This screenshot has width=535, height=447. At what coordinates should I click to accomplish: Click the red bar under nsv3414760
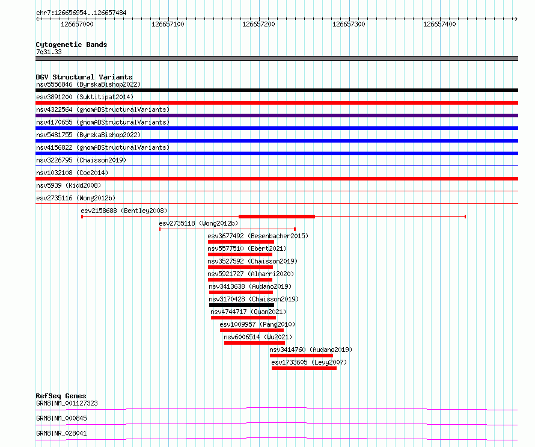click(301, 356)
